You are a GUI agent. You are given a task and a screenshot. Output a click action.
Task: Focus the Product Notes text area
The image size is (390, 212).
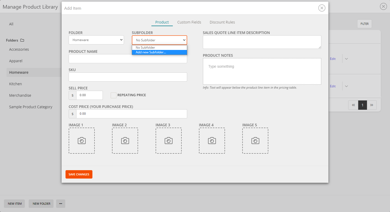(x=262, y=71)
